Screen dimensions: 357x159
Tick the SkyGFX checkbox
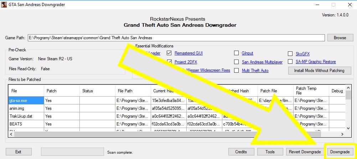[x=290, y=54]
